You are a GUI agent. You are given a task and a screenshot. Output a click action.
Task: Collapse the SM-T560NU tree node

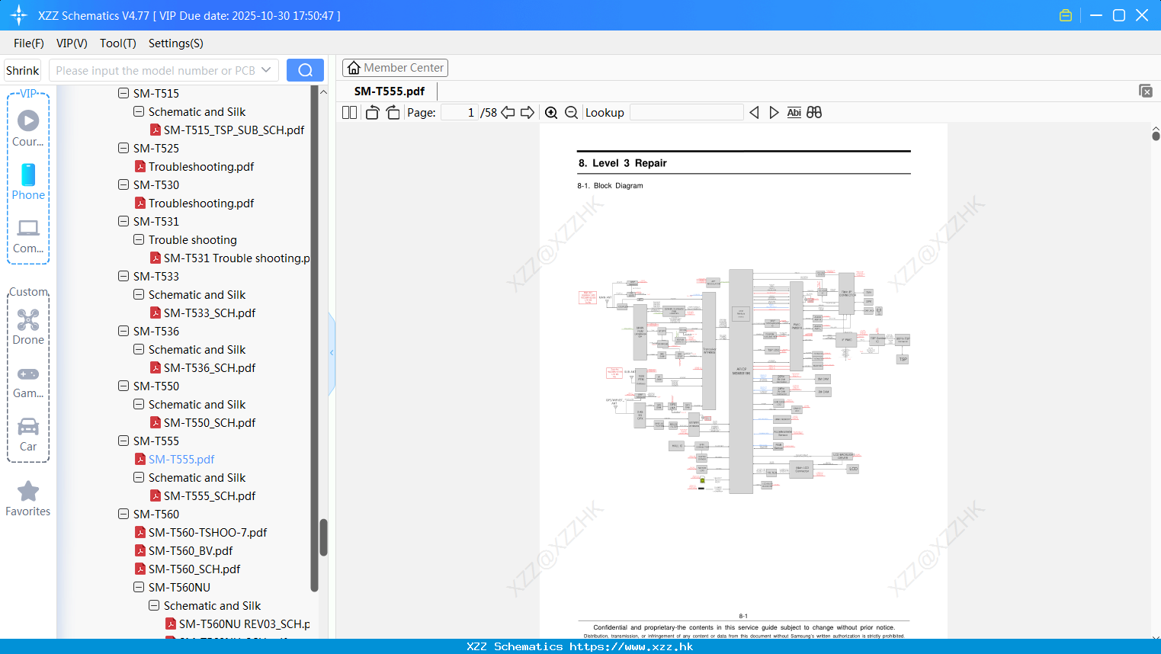(x=139, y=587)
